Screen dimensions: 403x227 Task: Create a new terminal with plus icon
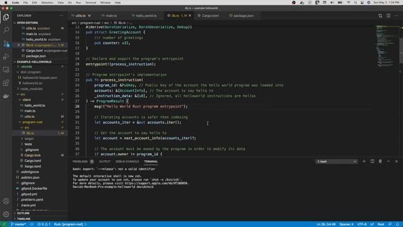[364, 161]
